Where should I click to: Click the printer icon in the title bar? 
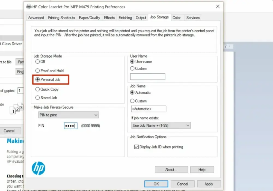(29, 7)
